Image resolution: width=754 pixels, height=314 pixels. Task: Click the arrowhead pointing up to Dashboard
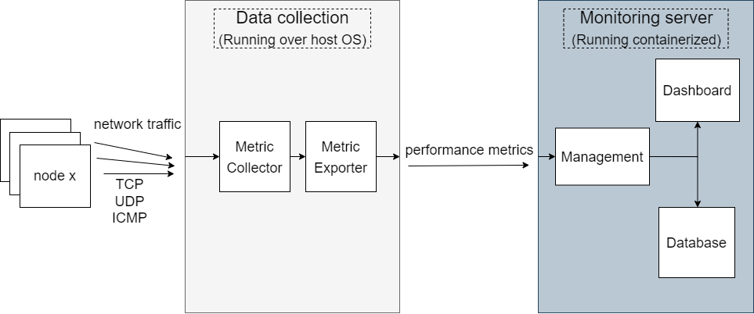click(x=698, y=126)
